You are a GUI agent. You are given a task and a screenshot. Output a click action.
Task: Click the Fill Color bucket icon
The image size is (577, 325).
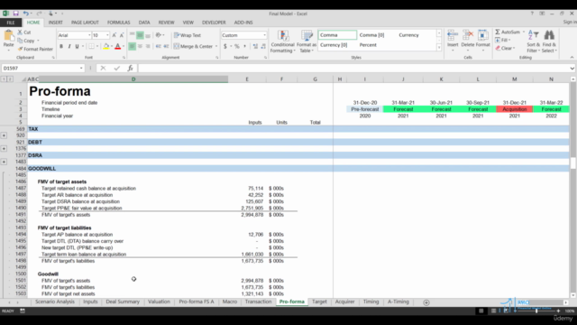coord(106,46)
